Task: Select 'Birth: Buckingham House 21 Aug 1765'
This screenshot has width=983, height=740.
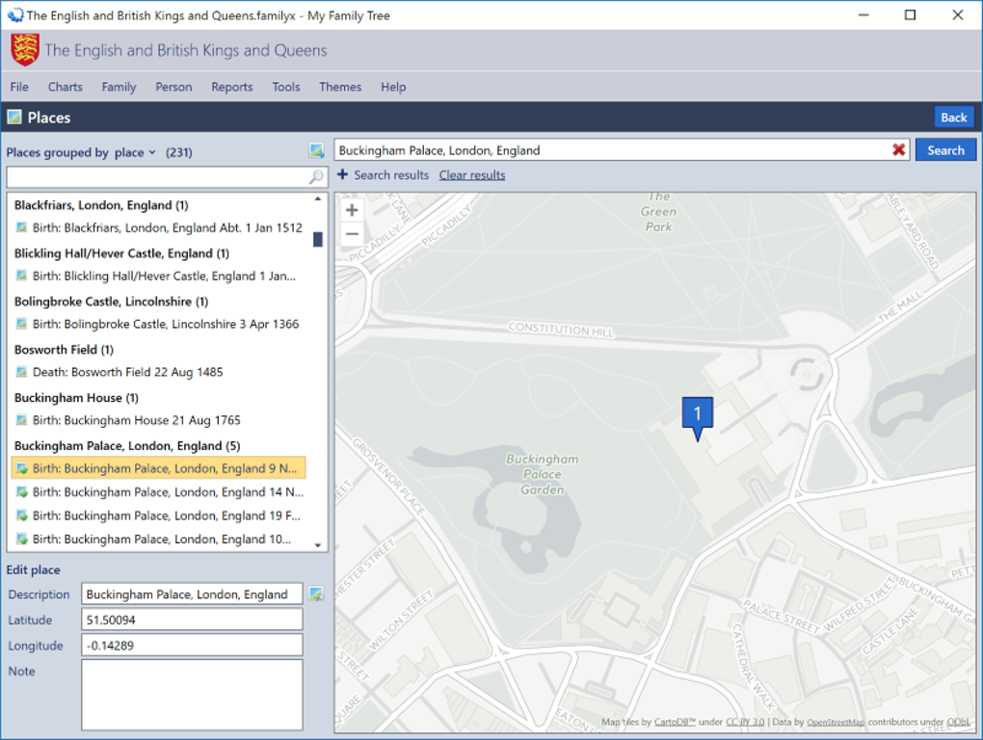Action: point(137,420)
